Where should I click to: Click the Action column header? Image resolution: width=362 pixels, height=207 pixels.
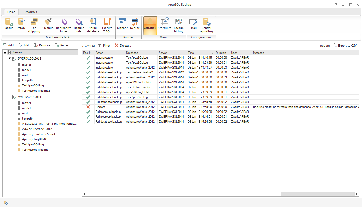[x=110, y=53]
